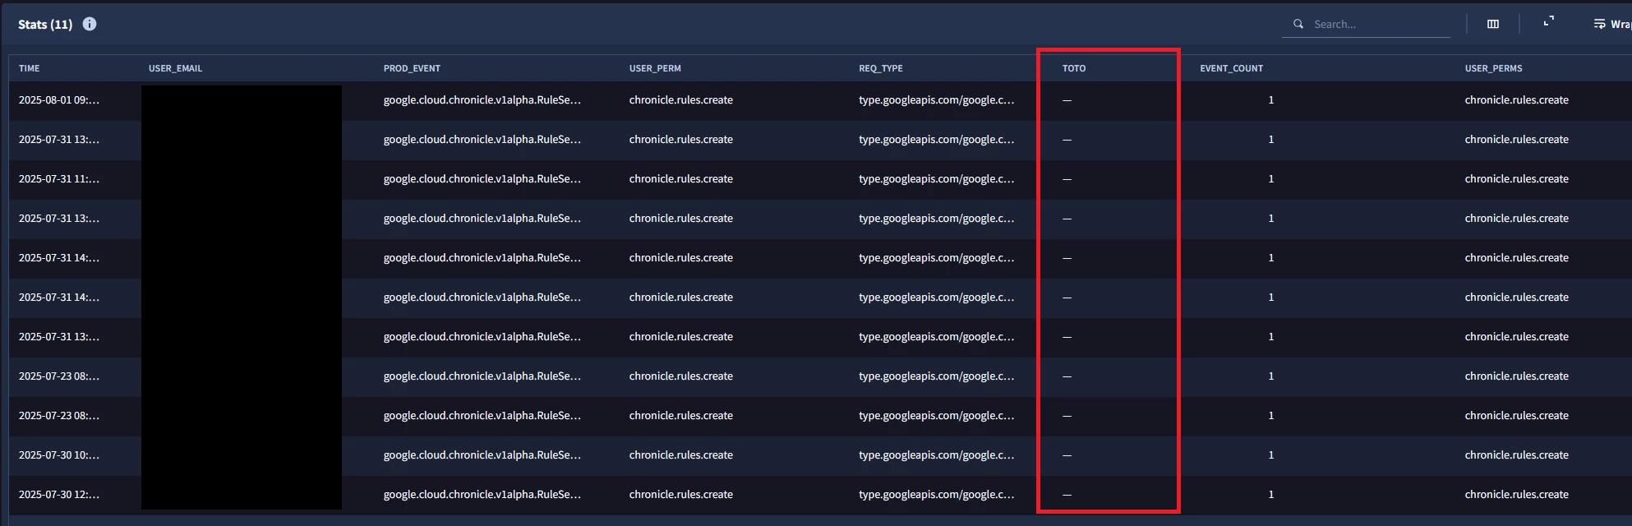
Task: Select PROD_EVENT value in 2025-07-30 10 row
Action: 482,455
